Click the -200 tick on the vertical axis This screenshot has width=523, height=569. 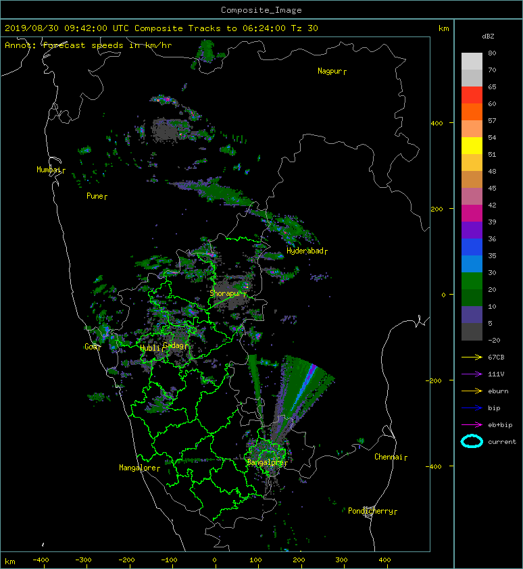pyautogui.click(x=434, y=380)
